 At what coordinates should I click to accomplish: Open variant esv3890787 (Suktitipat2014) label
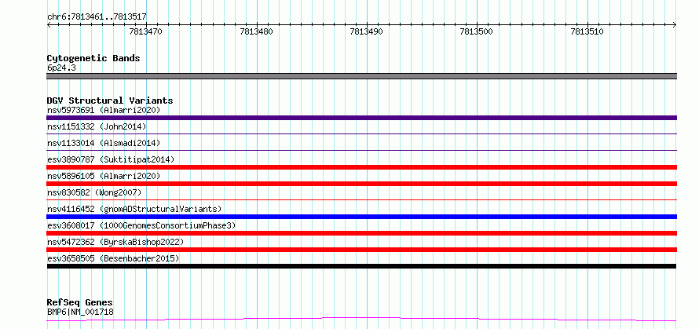[111, 159]
